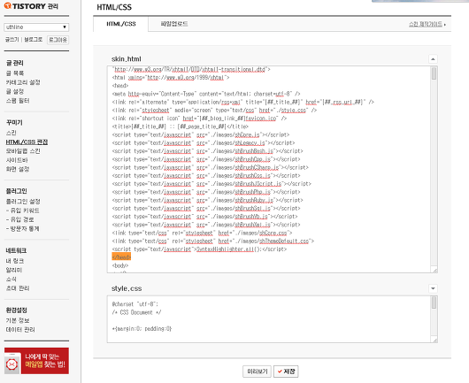Click the SyntaxHighlighter.all() script line
Screen dimensions: 469x383
[199, 249]
